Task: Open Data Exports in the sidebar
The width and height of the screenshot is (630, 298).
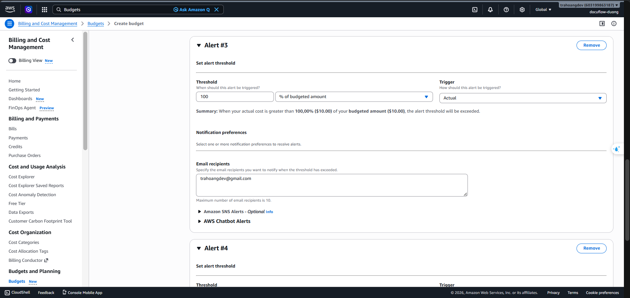Action: point(21,212)
